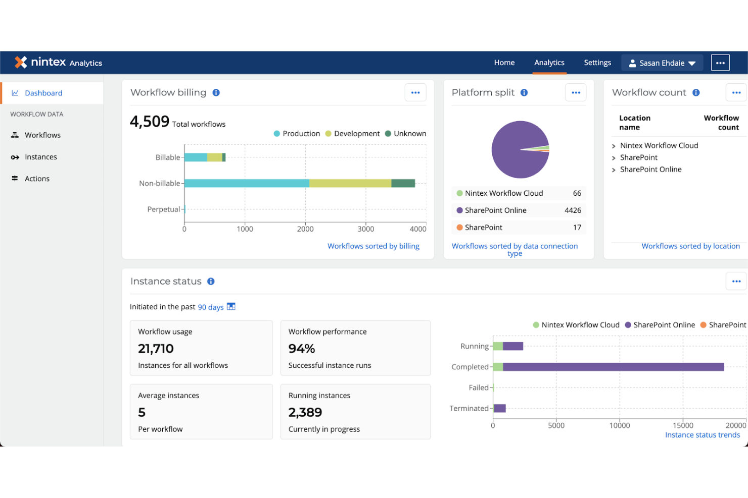This screenshot has width=748, height=498.
Task: Open the Dashboard chart icon in sidebar
Action: click(x=15, y=93)
